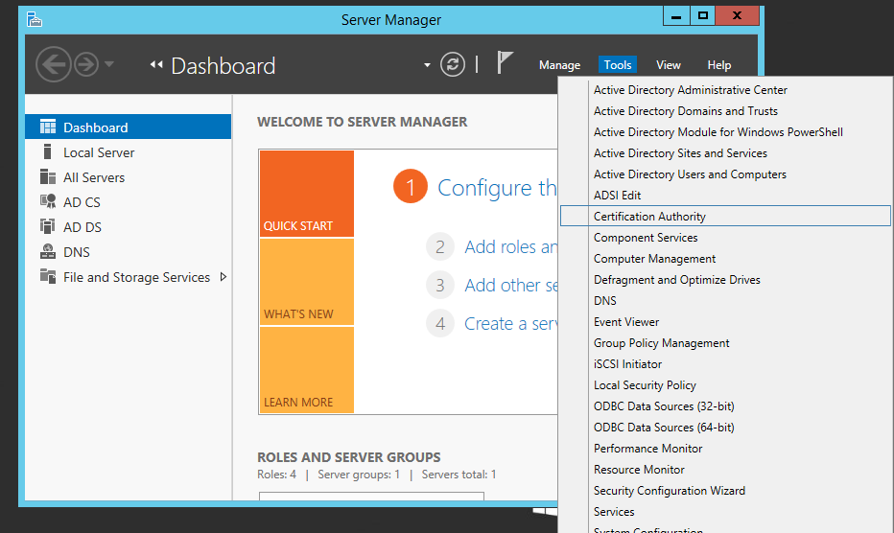Screen dimensions: 894x533
Task: Open the Manage menu
Action: (x=559, y=65)
